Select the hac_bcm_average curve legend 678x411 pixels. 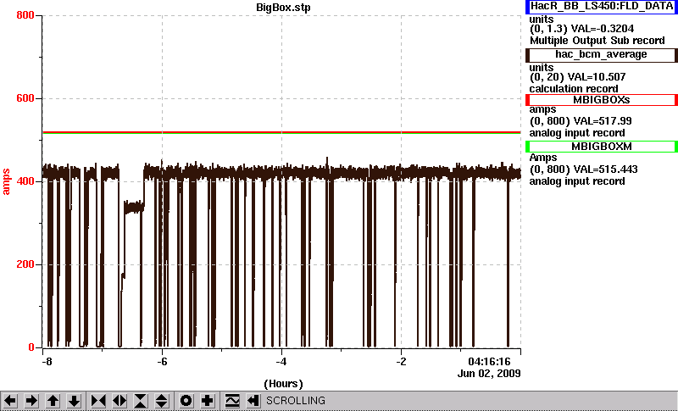click(602, 55)
